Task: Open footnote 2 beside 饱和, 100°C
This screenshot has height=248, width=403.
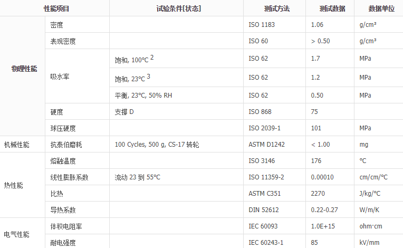Action: coord(152,57)
